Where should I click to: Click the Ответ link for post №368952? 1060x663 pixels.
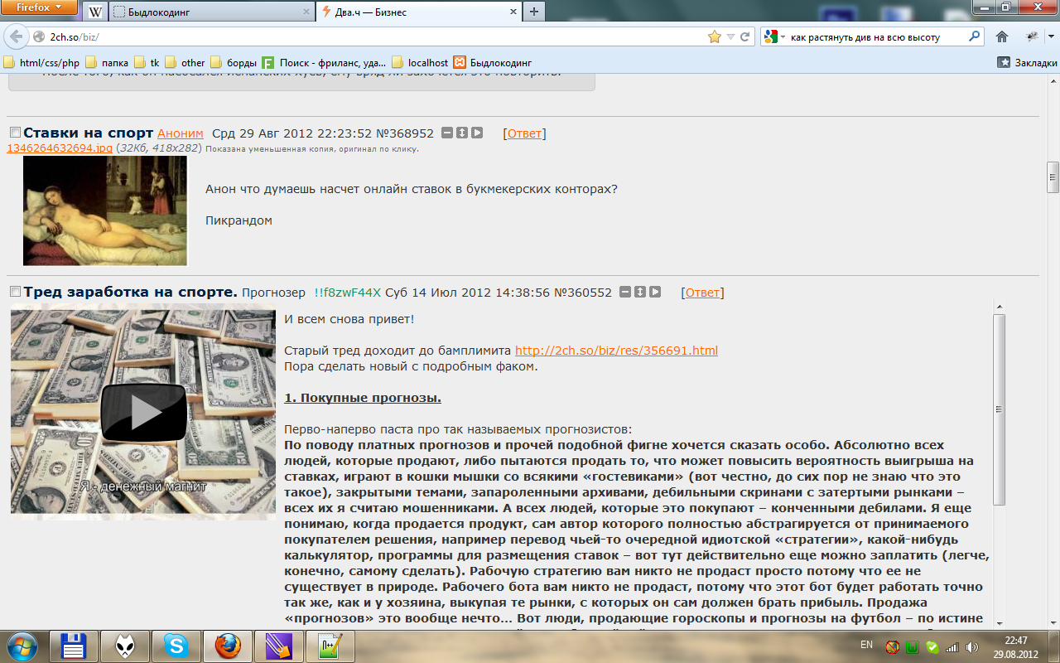click(524, 133)
